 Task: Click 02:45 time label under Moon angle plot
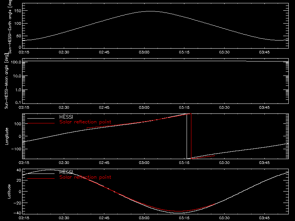[104, 108]
